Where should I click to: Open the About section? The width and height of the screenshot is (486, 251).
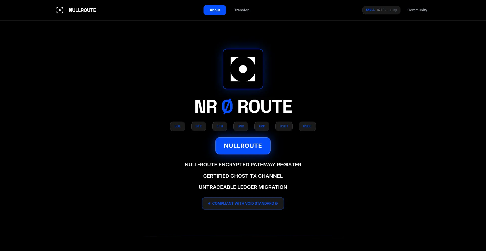click(x=214, y=10)
